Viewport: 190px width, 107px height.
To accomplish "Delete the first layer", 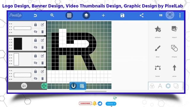I will [42, 32].
